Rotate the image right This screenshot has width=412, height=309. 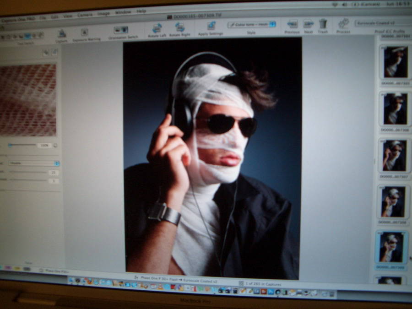click(x=179, y=27)
